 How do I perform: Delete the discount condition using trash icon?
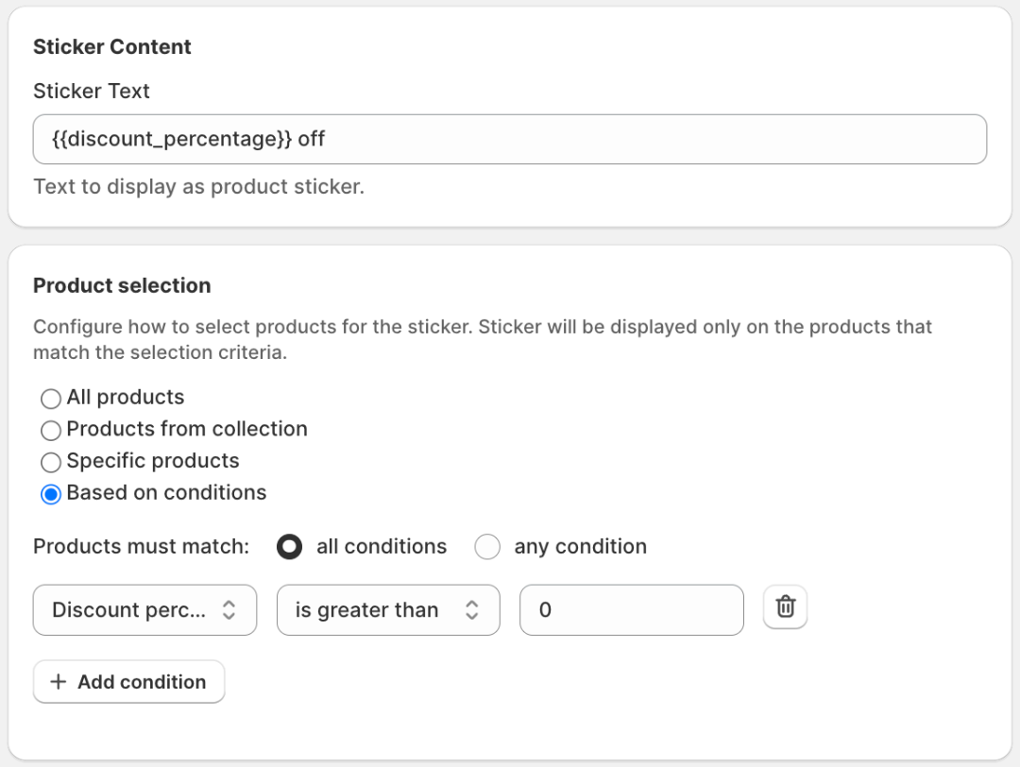[785, 606]
